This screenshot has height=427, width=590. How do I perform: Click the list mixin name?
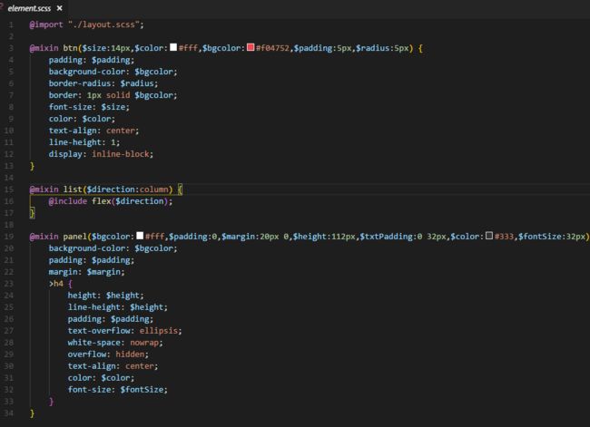click(x=73, y=189)
